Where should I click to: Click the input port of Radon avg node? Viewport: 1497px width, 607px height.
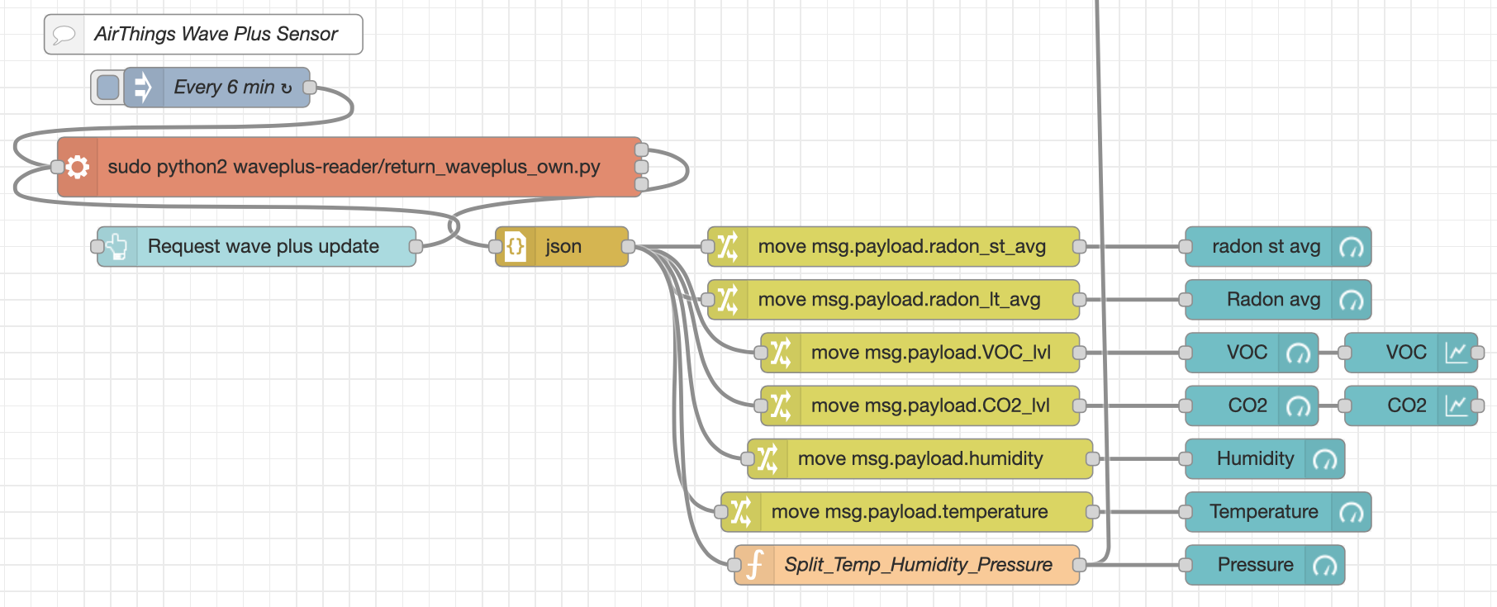1186,300
